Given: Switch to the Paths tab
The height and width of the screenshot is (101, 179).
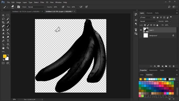Looking at the screenshot, I should (x=157, y=13).
